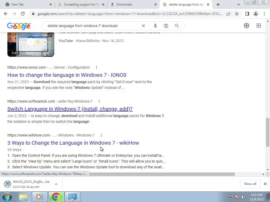Expand options for Win10 ISO download

click(56, 184)
